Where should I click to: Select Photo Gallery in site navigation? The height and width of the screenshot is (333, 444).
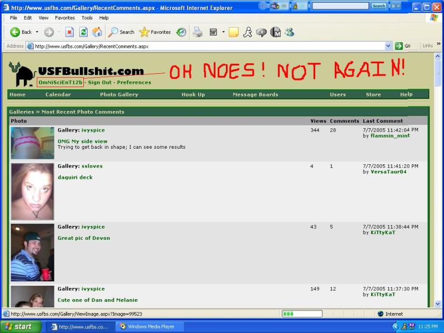pyautogui.click(x=119, y=94)
